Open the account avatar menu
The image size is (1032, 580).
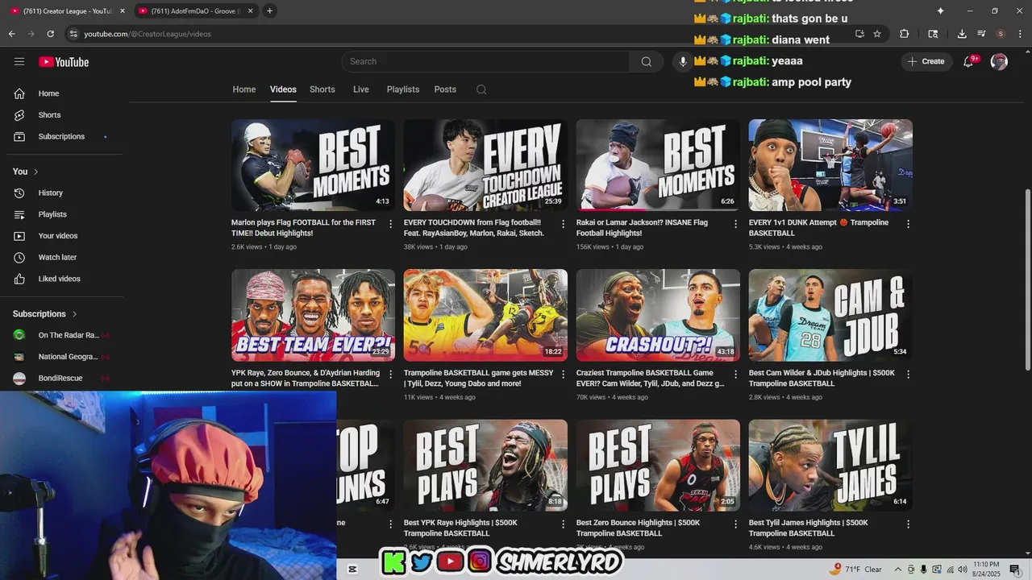(x=999, y=61)
